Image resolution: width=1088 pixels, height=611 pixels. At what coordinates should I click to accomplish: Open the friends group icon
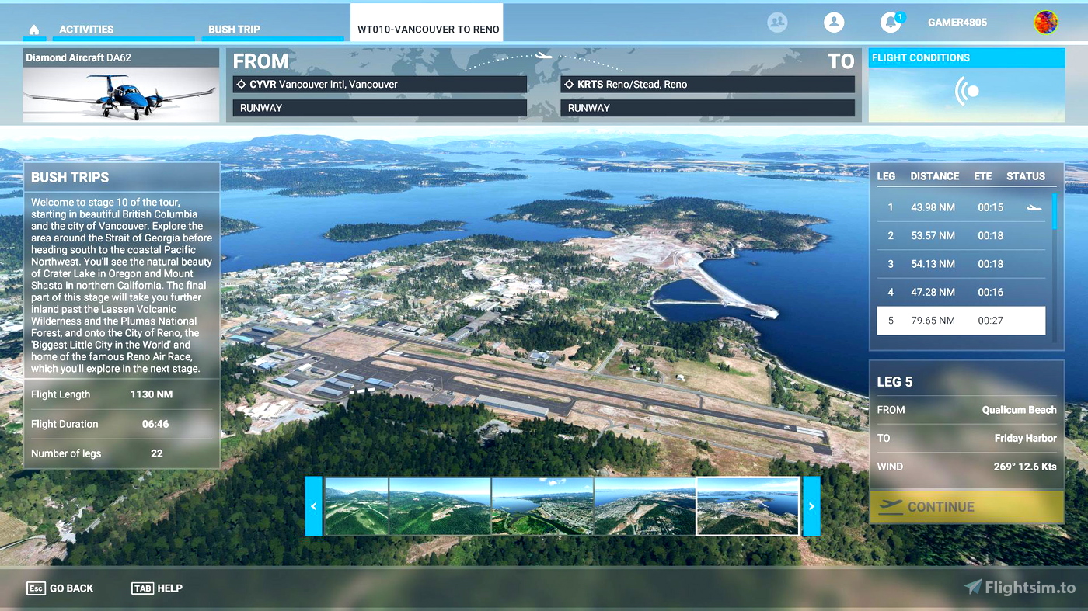tap(777, 23)
